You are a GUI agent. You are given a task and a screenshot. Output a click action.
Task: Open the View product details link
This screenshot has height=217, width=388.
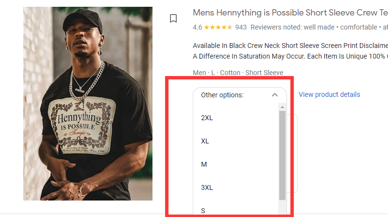coord(329,94)
